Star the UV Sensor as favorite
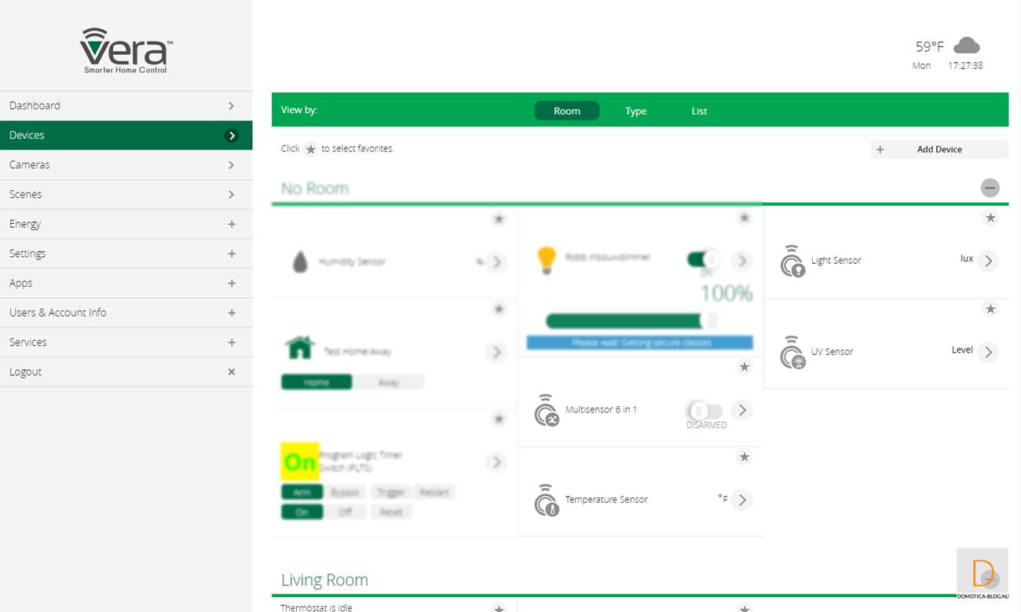The image size is (1021, 612). (990, 310)
